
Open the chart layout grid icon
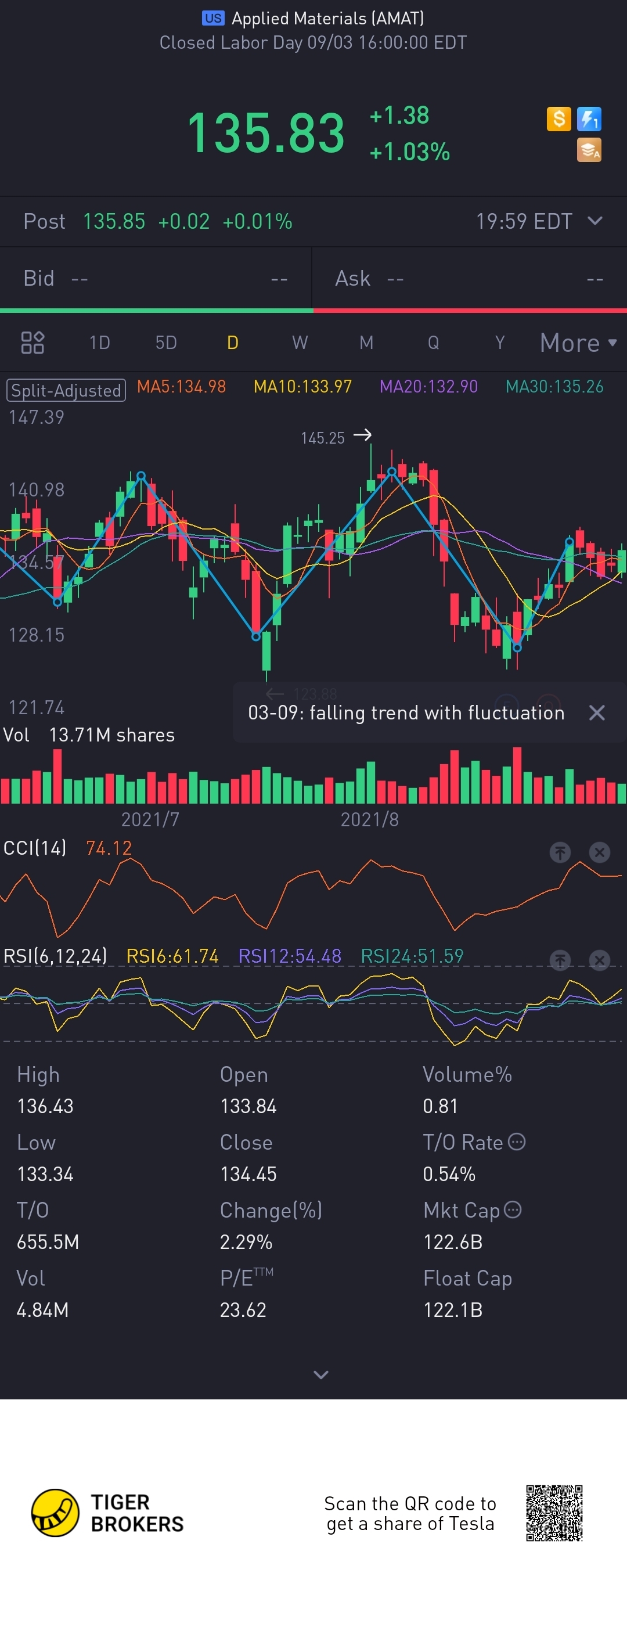click(x=33, y=343)
